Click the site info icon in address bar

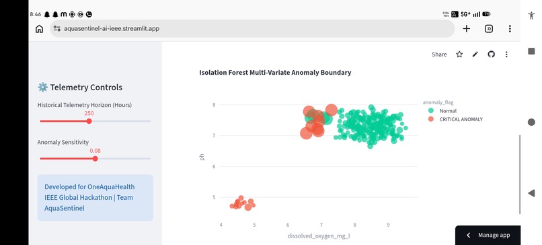tap(57, 29)
